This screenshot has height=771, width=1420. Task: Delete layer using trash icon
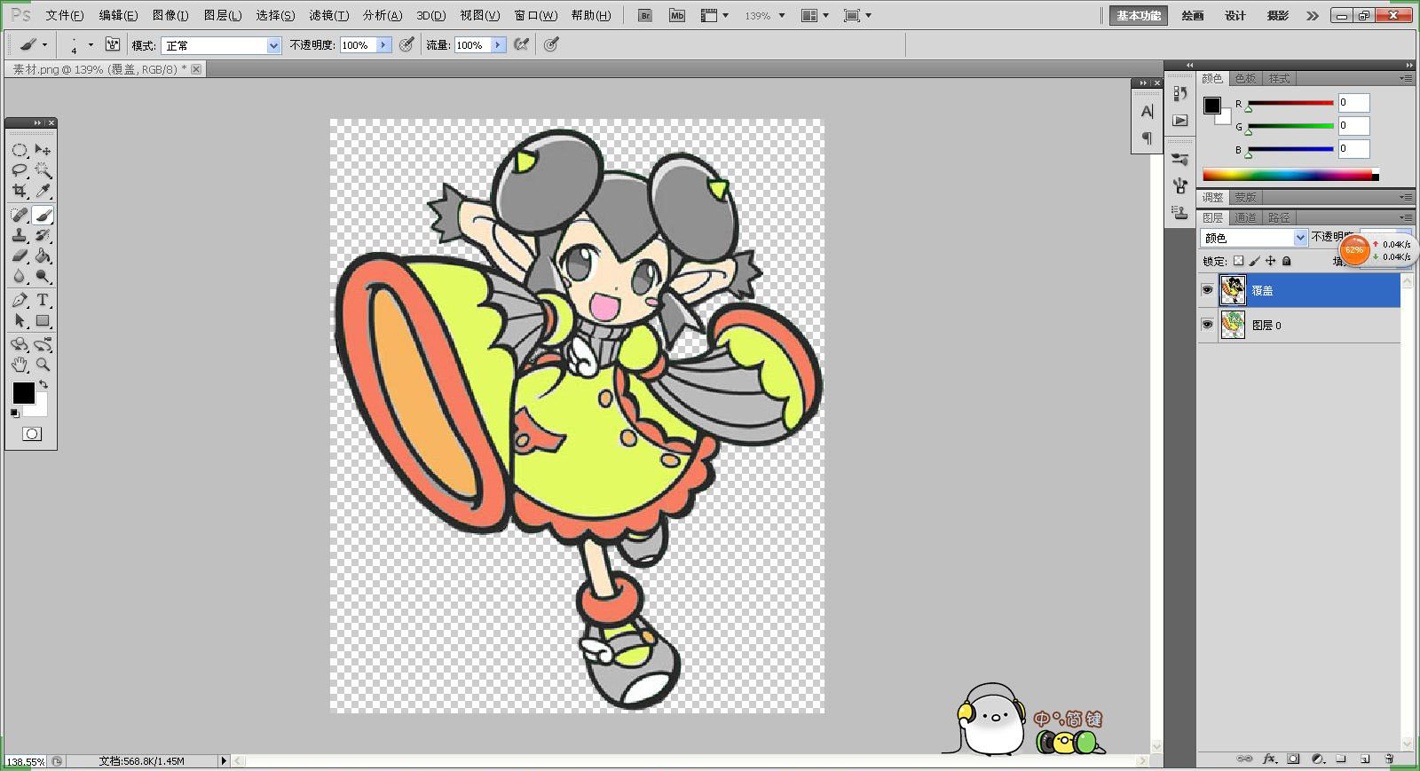(x=1389, y=759)
